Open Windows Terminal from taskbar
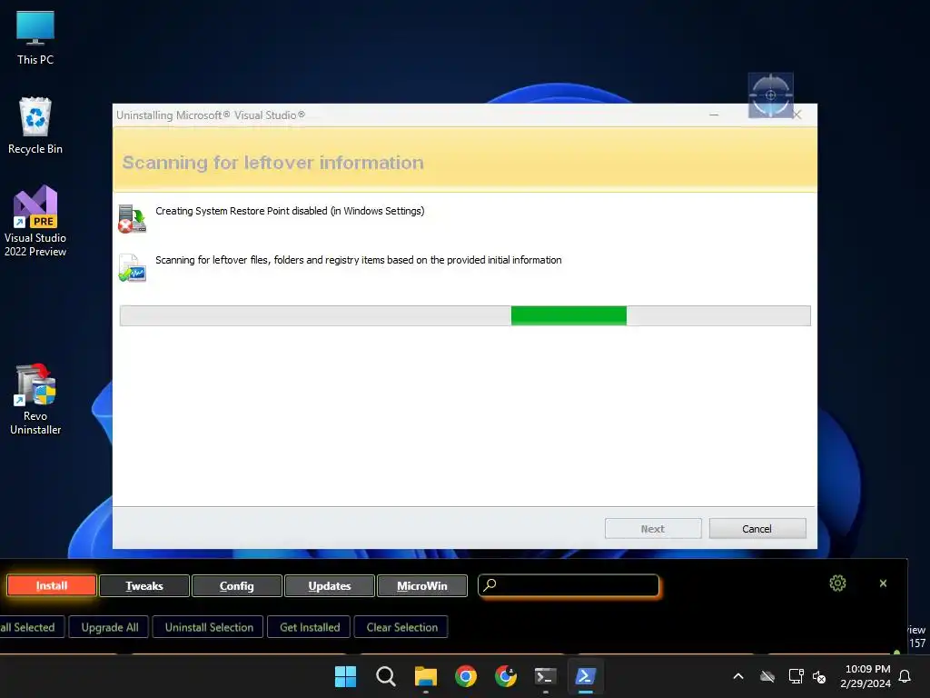 coord(545,676)
